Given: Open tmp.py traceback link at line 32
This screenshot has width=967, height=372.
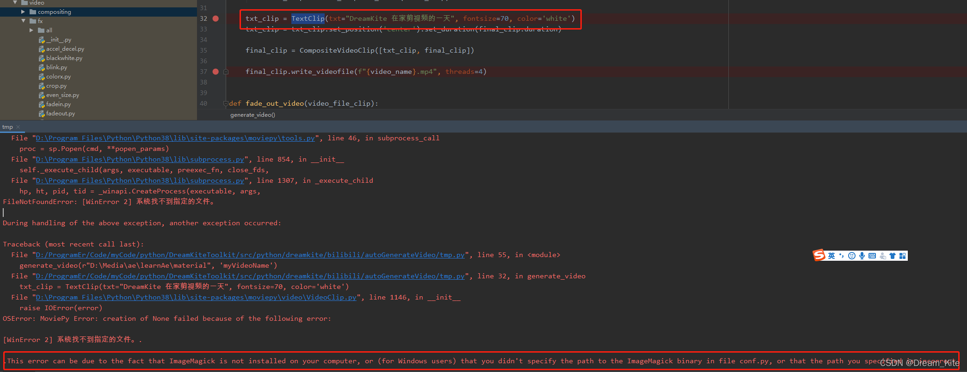Looking at the screenshot, I should 250,276.
